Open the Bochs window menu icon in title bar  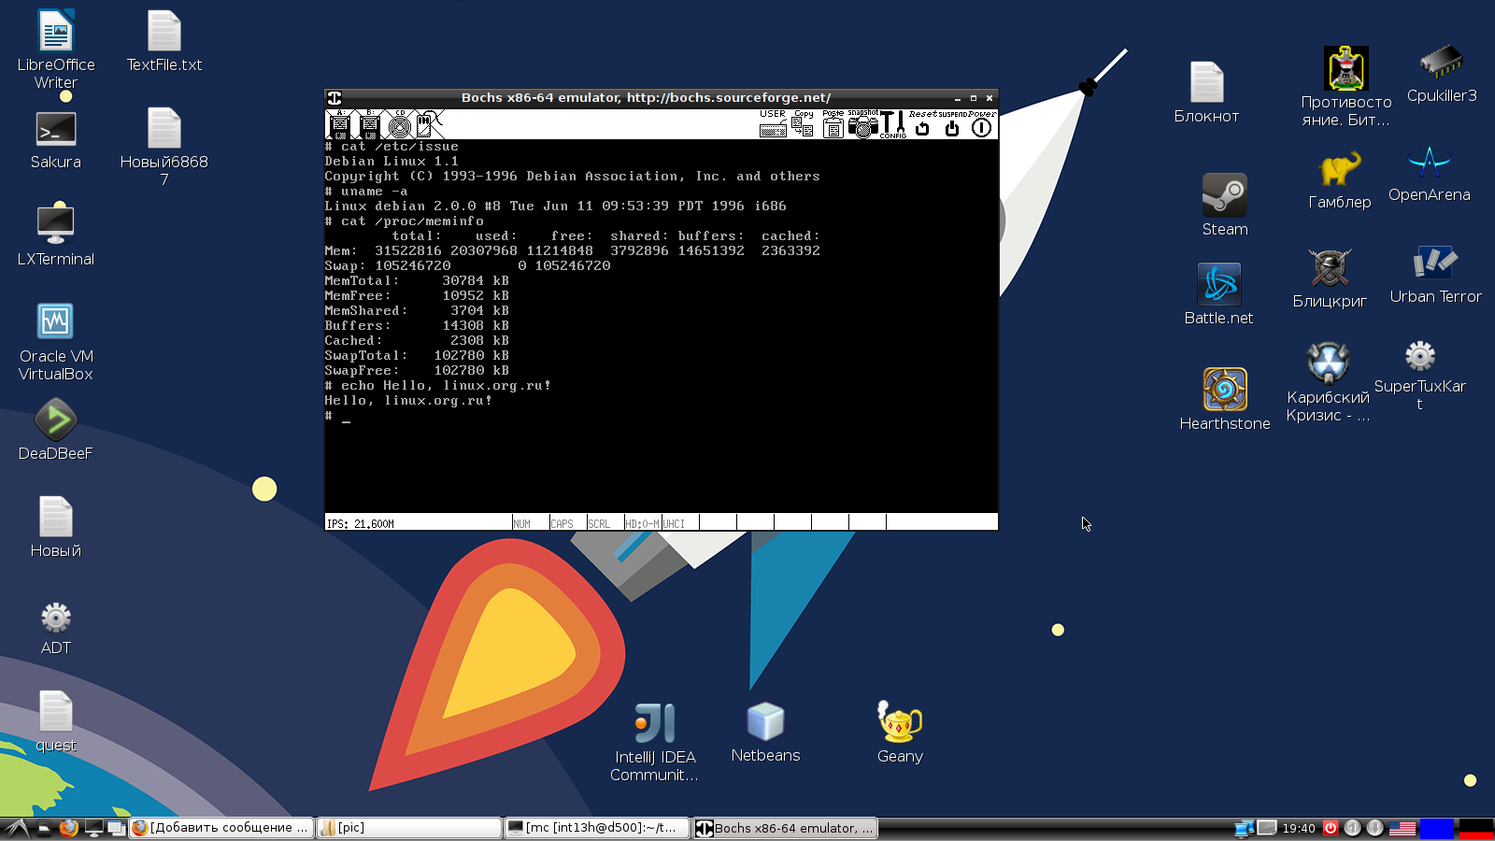point(335,97)
